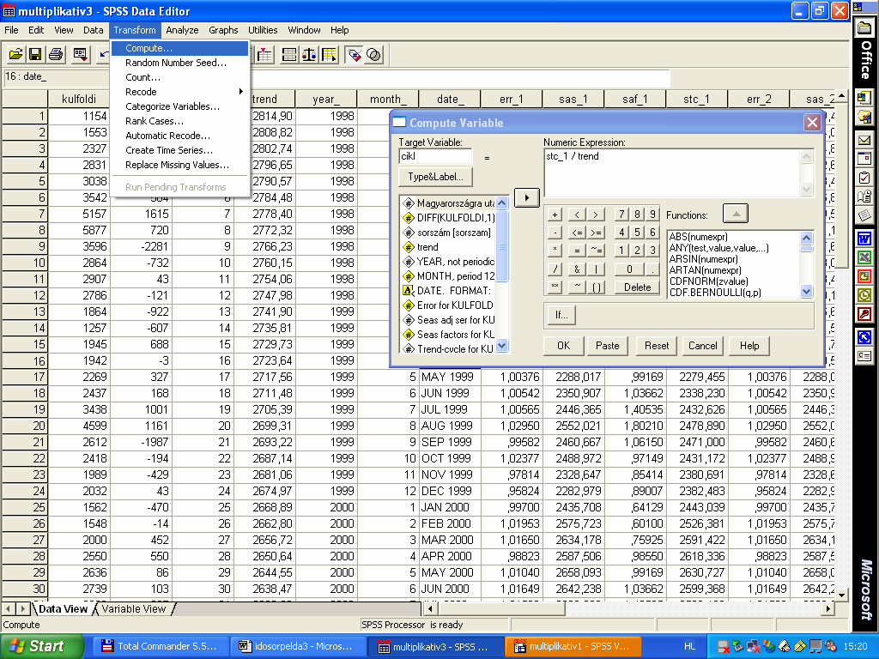Screen dimensions: 879x659
Task: Click the Office folder icon atop shortcut bar
Action: tap(864, 28)
